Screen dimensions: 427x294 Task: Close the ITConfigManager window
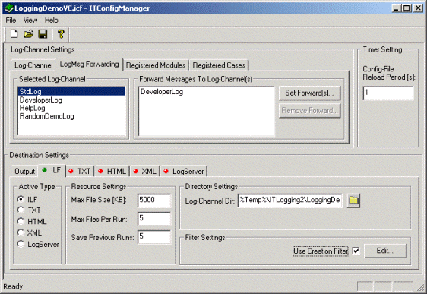click(x=418, y=8)
